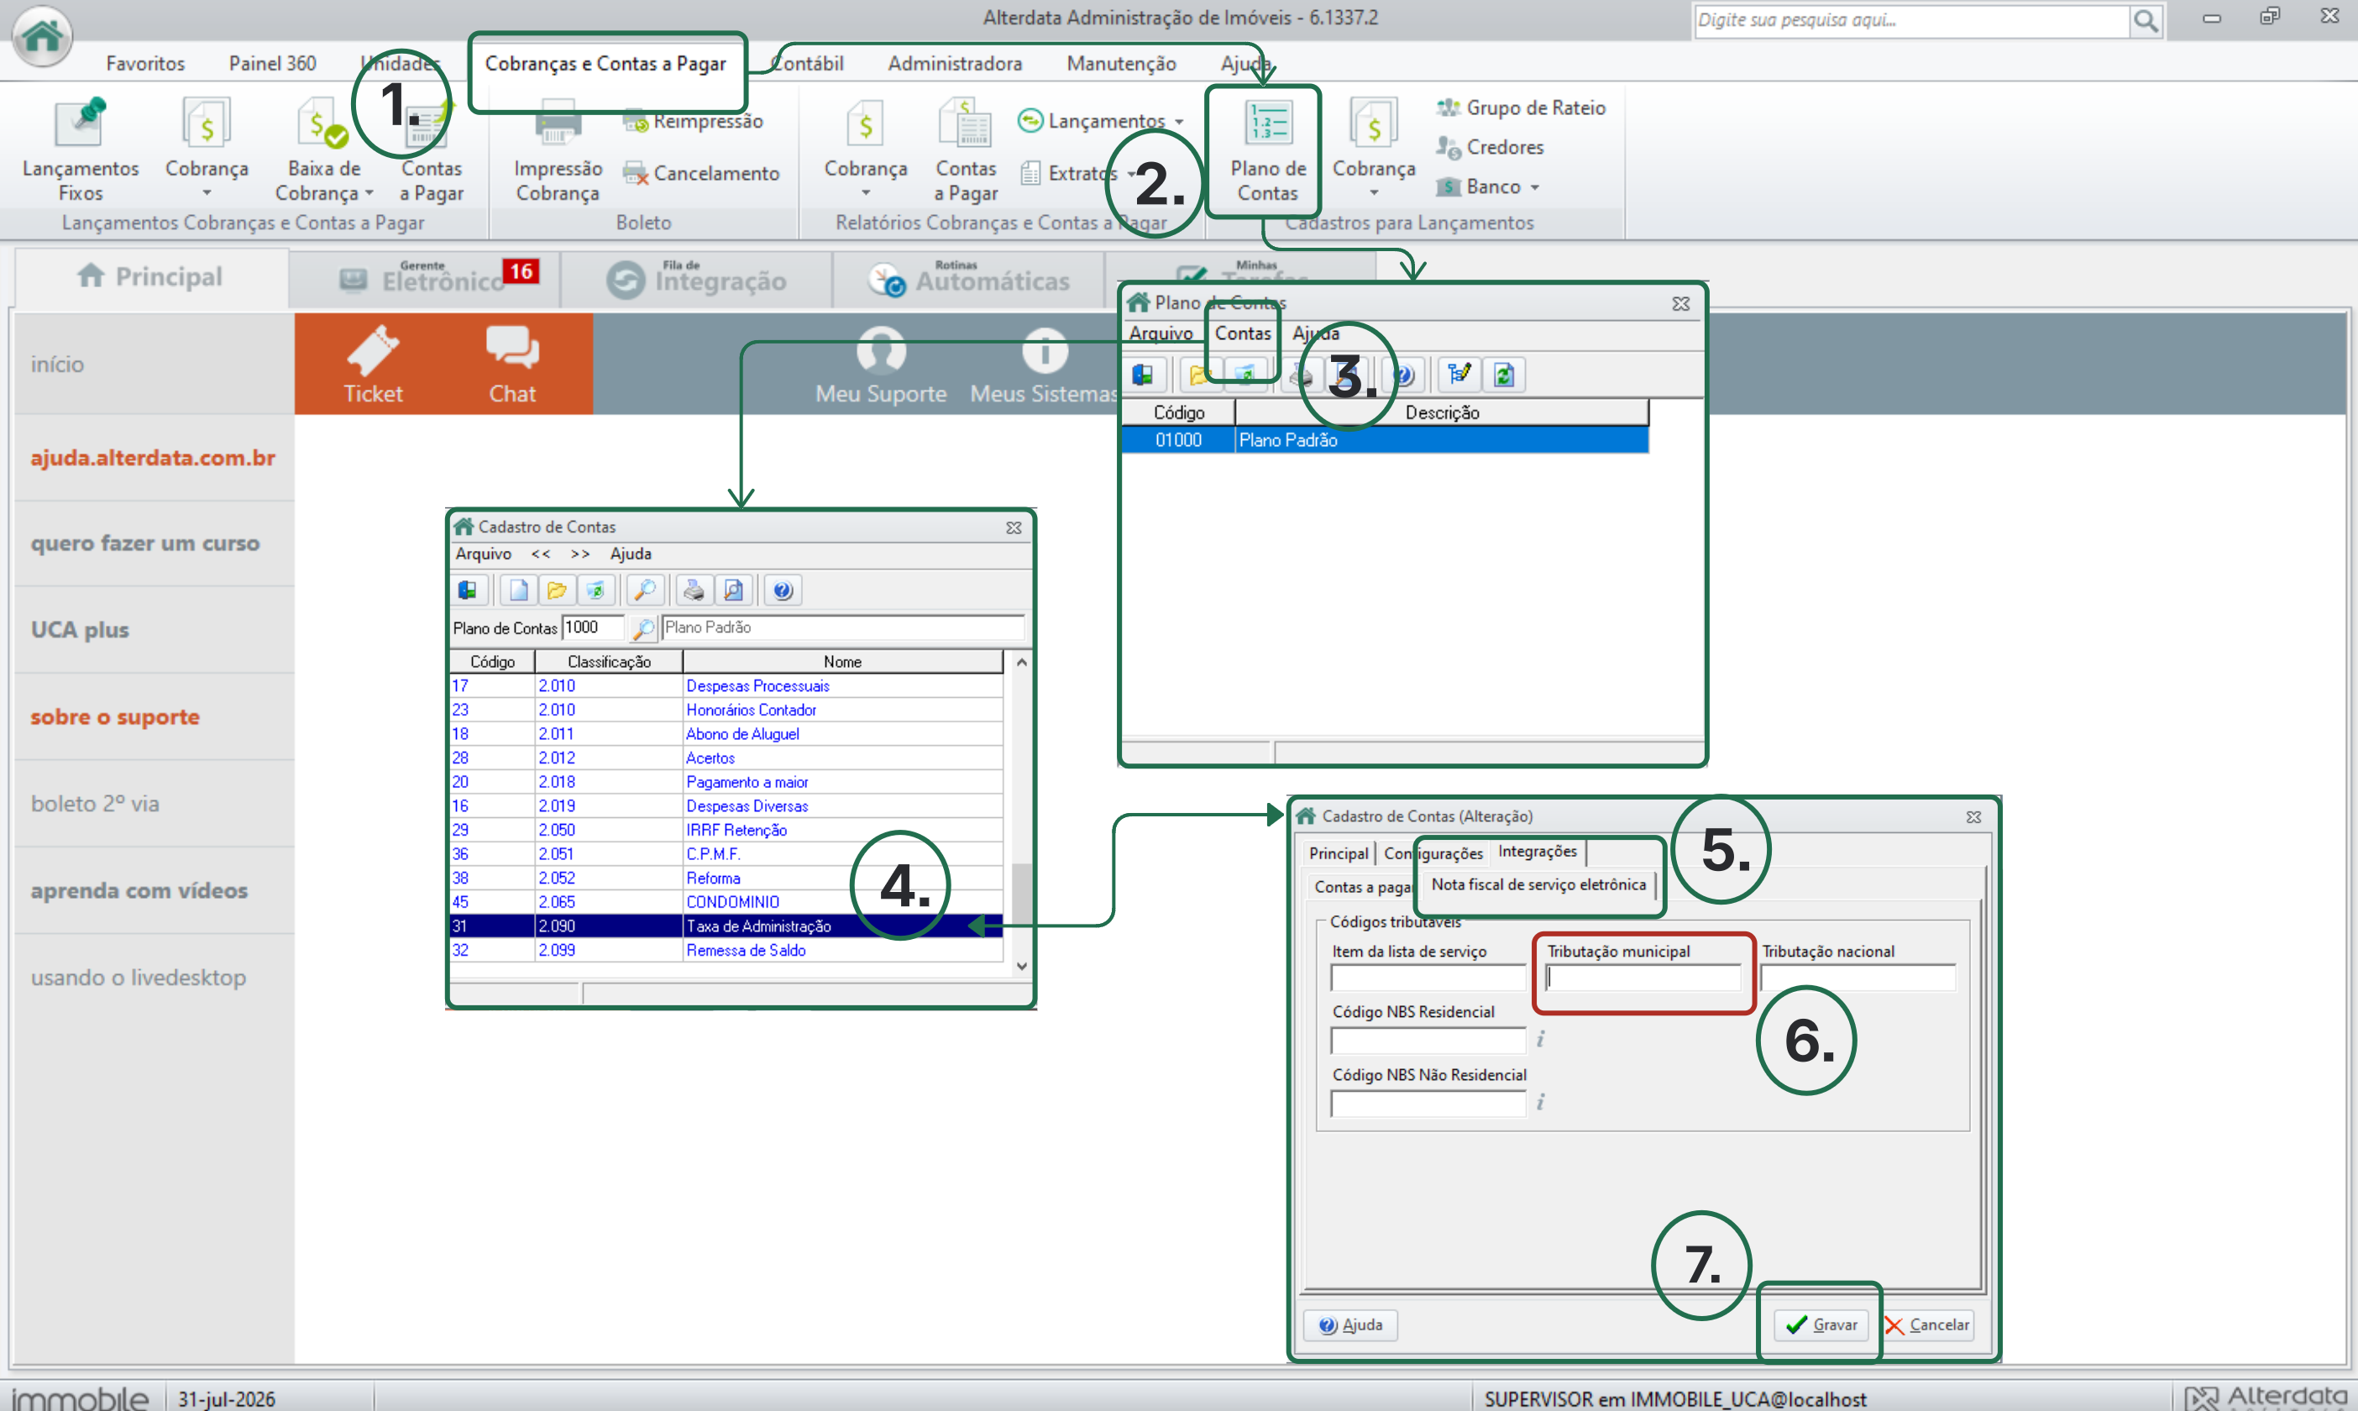
Task: Select the Taxa de Administração row
Action: click(726, 926)
